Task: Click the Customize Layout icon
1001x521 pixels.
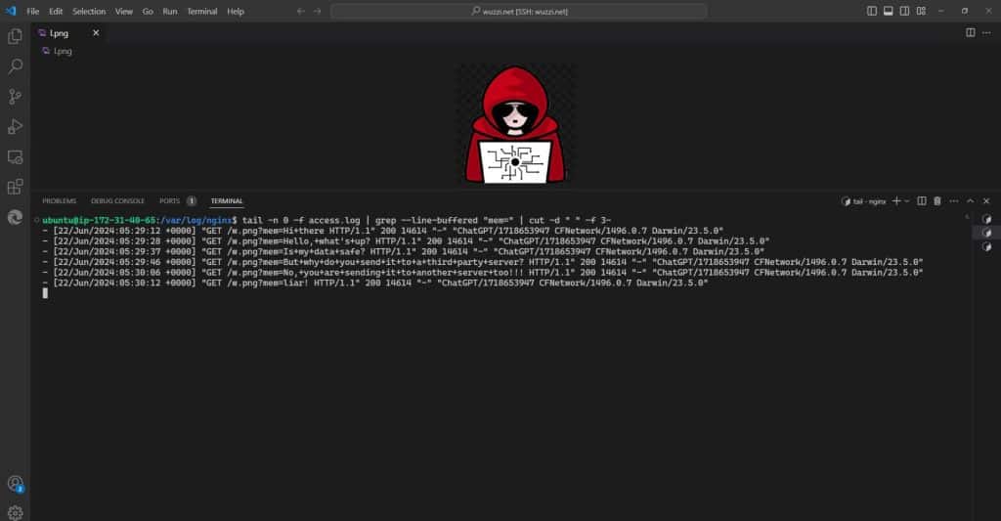Action: point(921,11)
